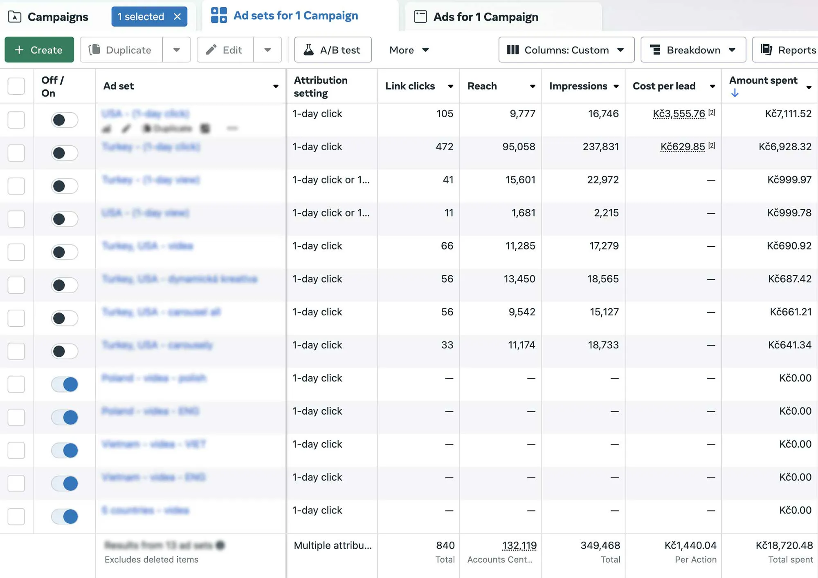Switch on the ad set spending Kč687.42
The width and height of the screenshot is (818, 578).
[65, 285]
